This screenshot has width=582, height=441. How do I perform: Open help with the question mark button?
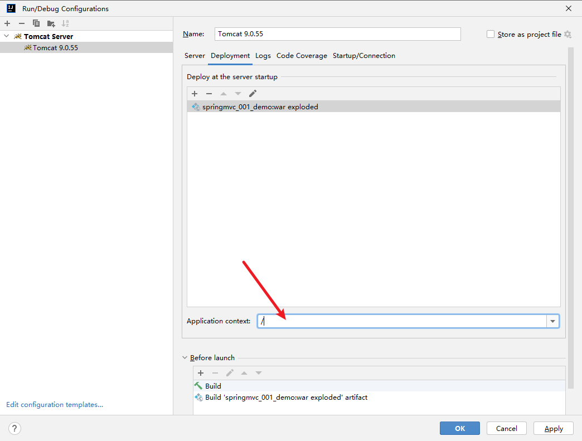coord(14,428)
